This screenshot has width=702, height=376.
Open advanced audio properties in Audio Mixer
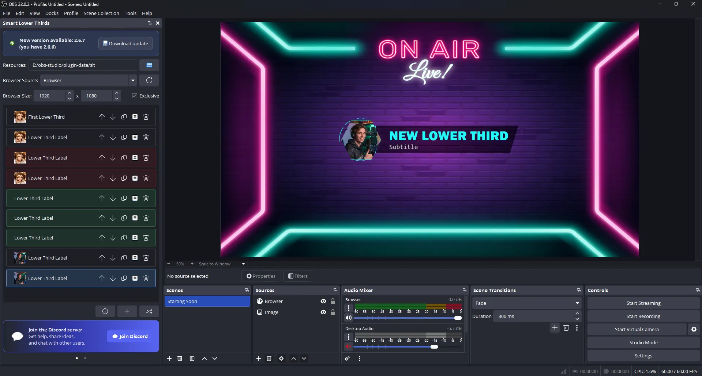[x=347, y=358]
